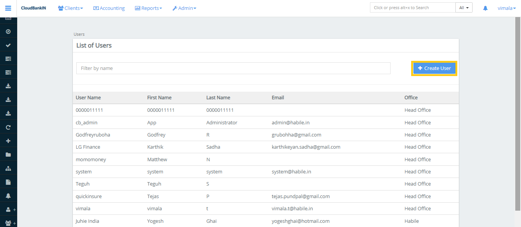The width and height of the screenshot is (521, 227).
Task: Click the organization hierarchy sidebar icon
Action: [x=8, y=168]
